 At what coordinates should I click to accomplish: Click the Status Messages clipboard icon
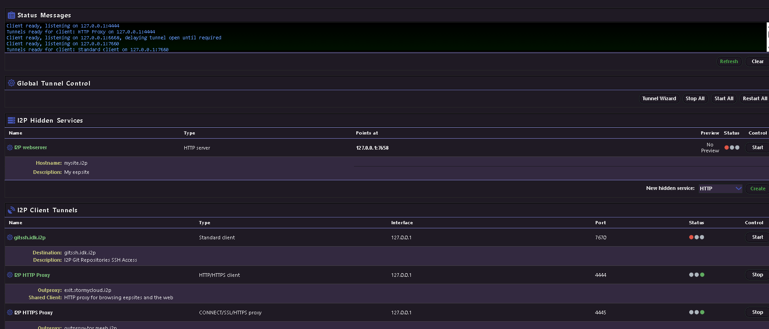(11, 15)
